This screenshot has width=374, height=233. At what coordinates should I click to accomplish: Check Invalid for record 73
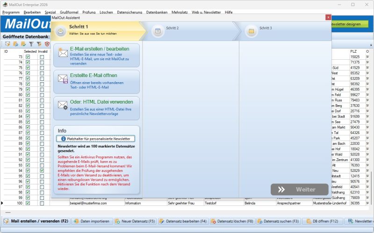tap(42, 57)
